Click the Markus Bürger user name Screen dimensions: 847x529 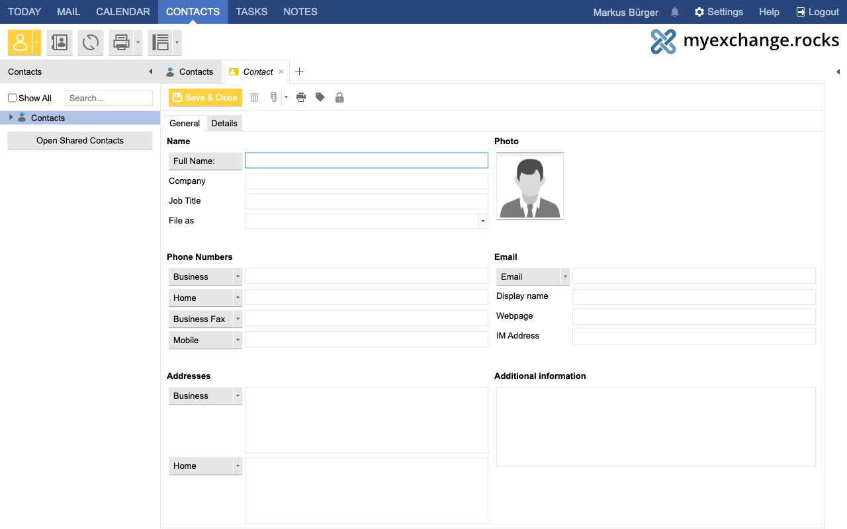[626, 12]
